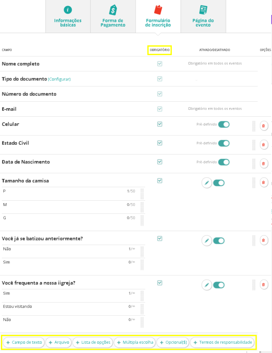Uncheck obrigatório for Data de Nascimento
272x353 pixels.
pos(160,162)
